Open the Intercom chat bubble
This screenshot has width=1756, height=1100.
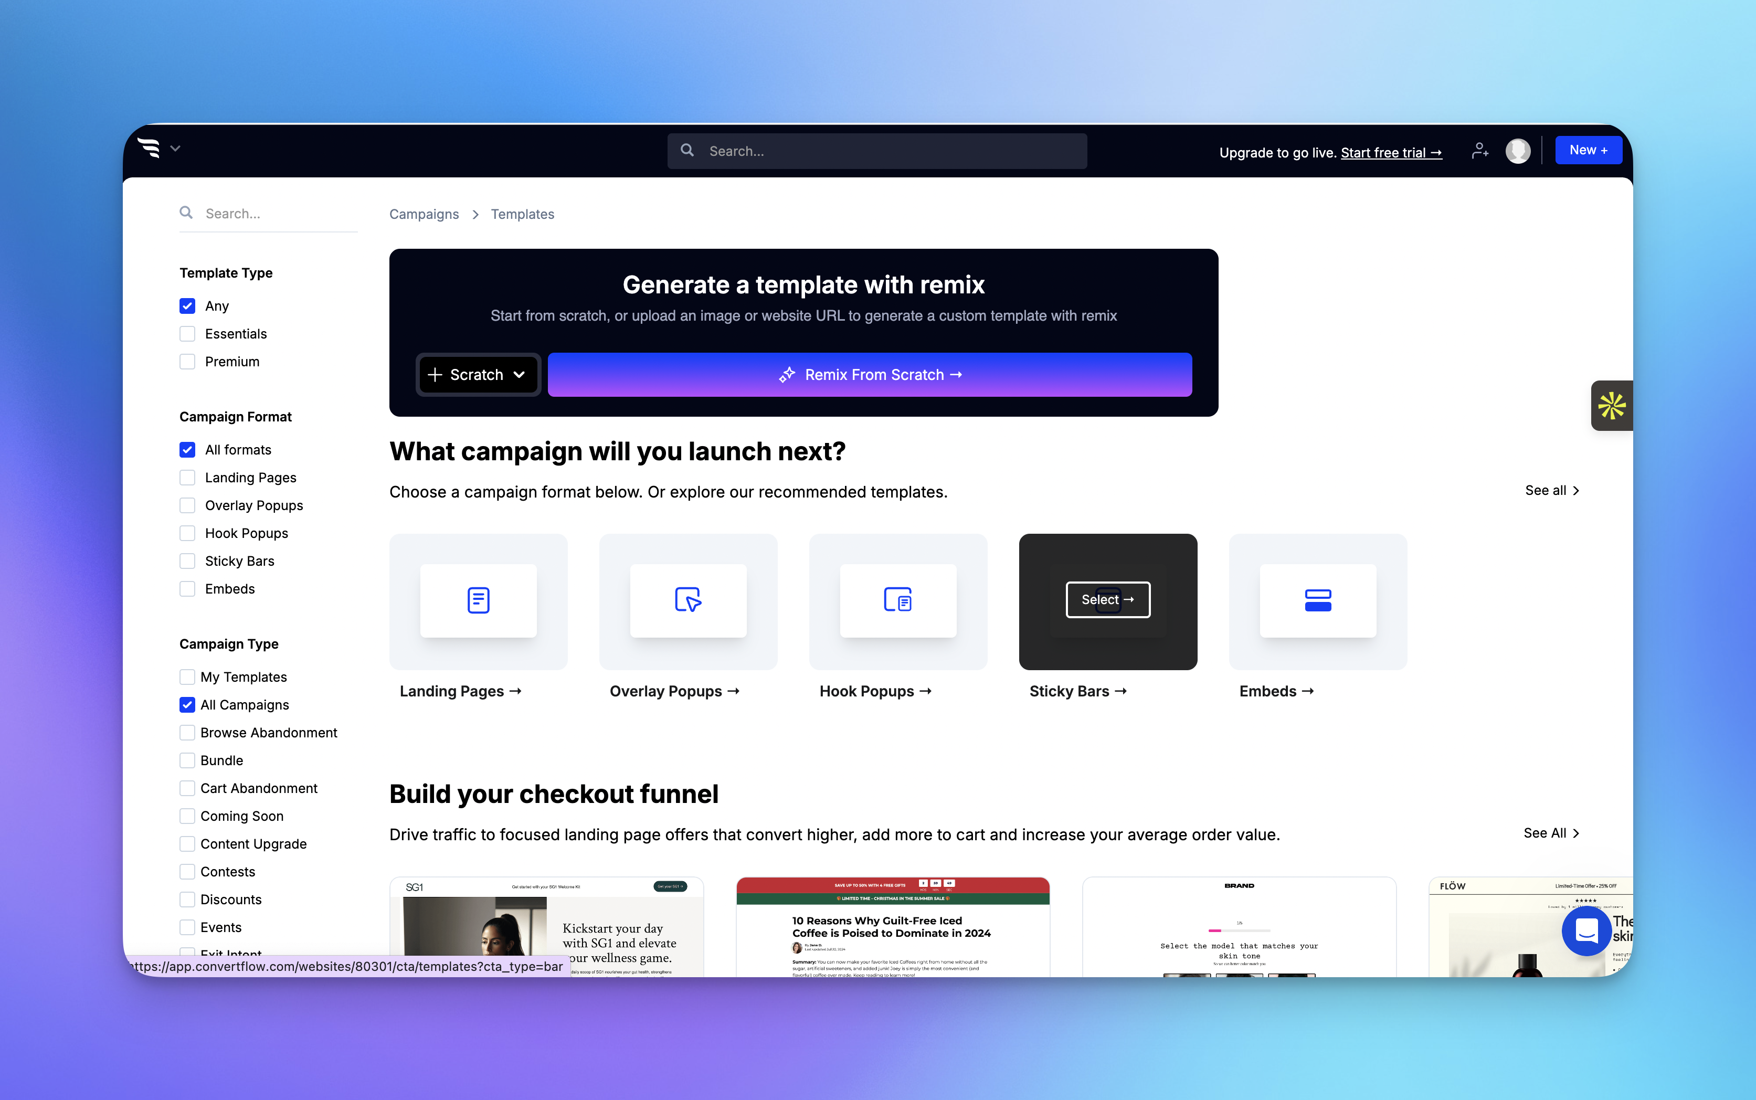click(x=1586, y=931)
